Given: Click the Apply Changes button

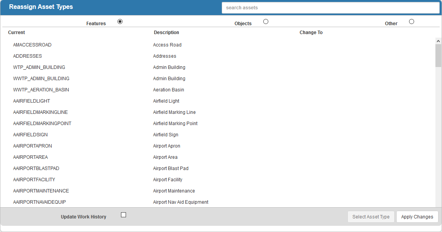Looking at the screenshot, I should (417, 217).
